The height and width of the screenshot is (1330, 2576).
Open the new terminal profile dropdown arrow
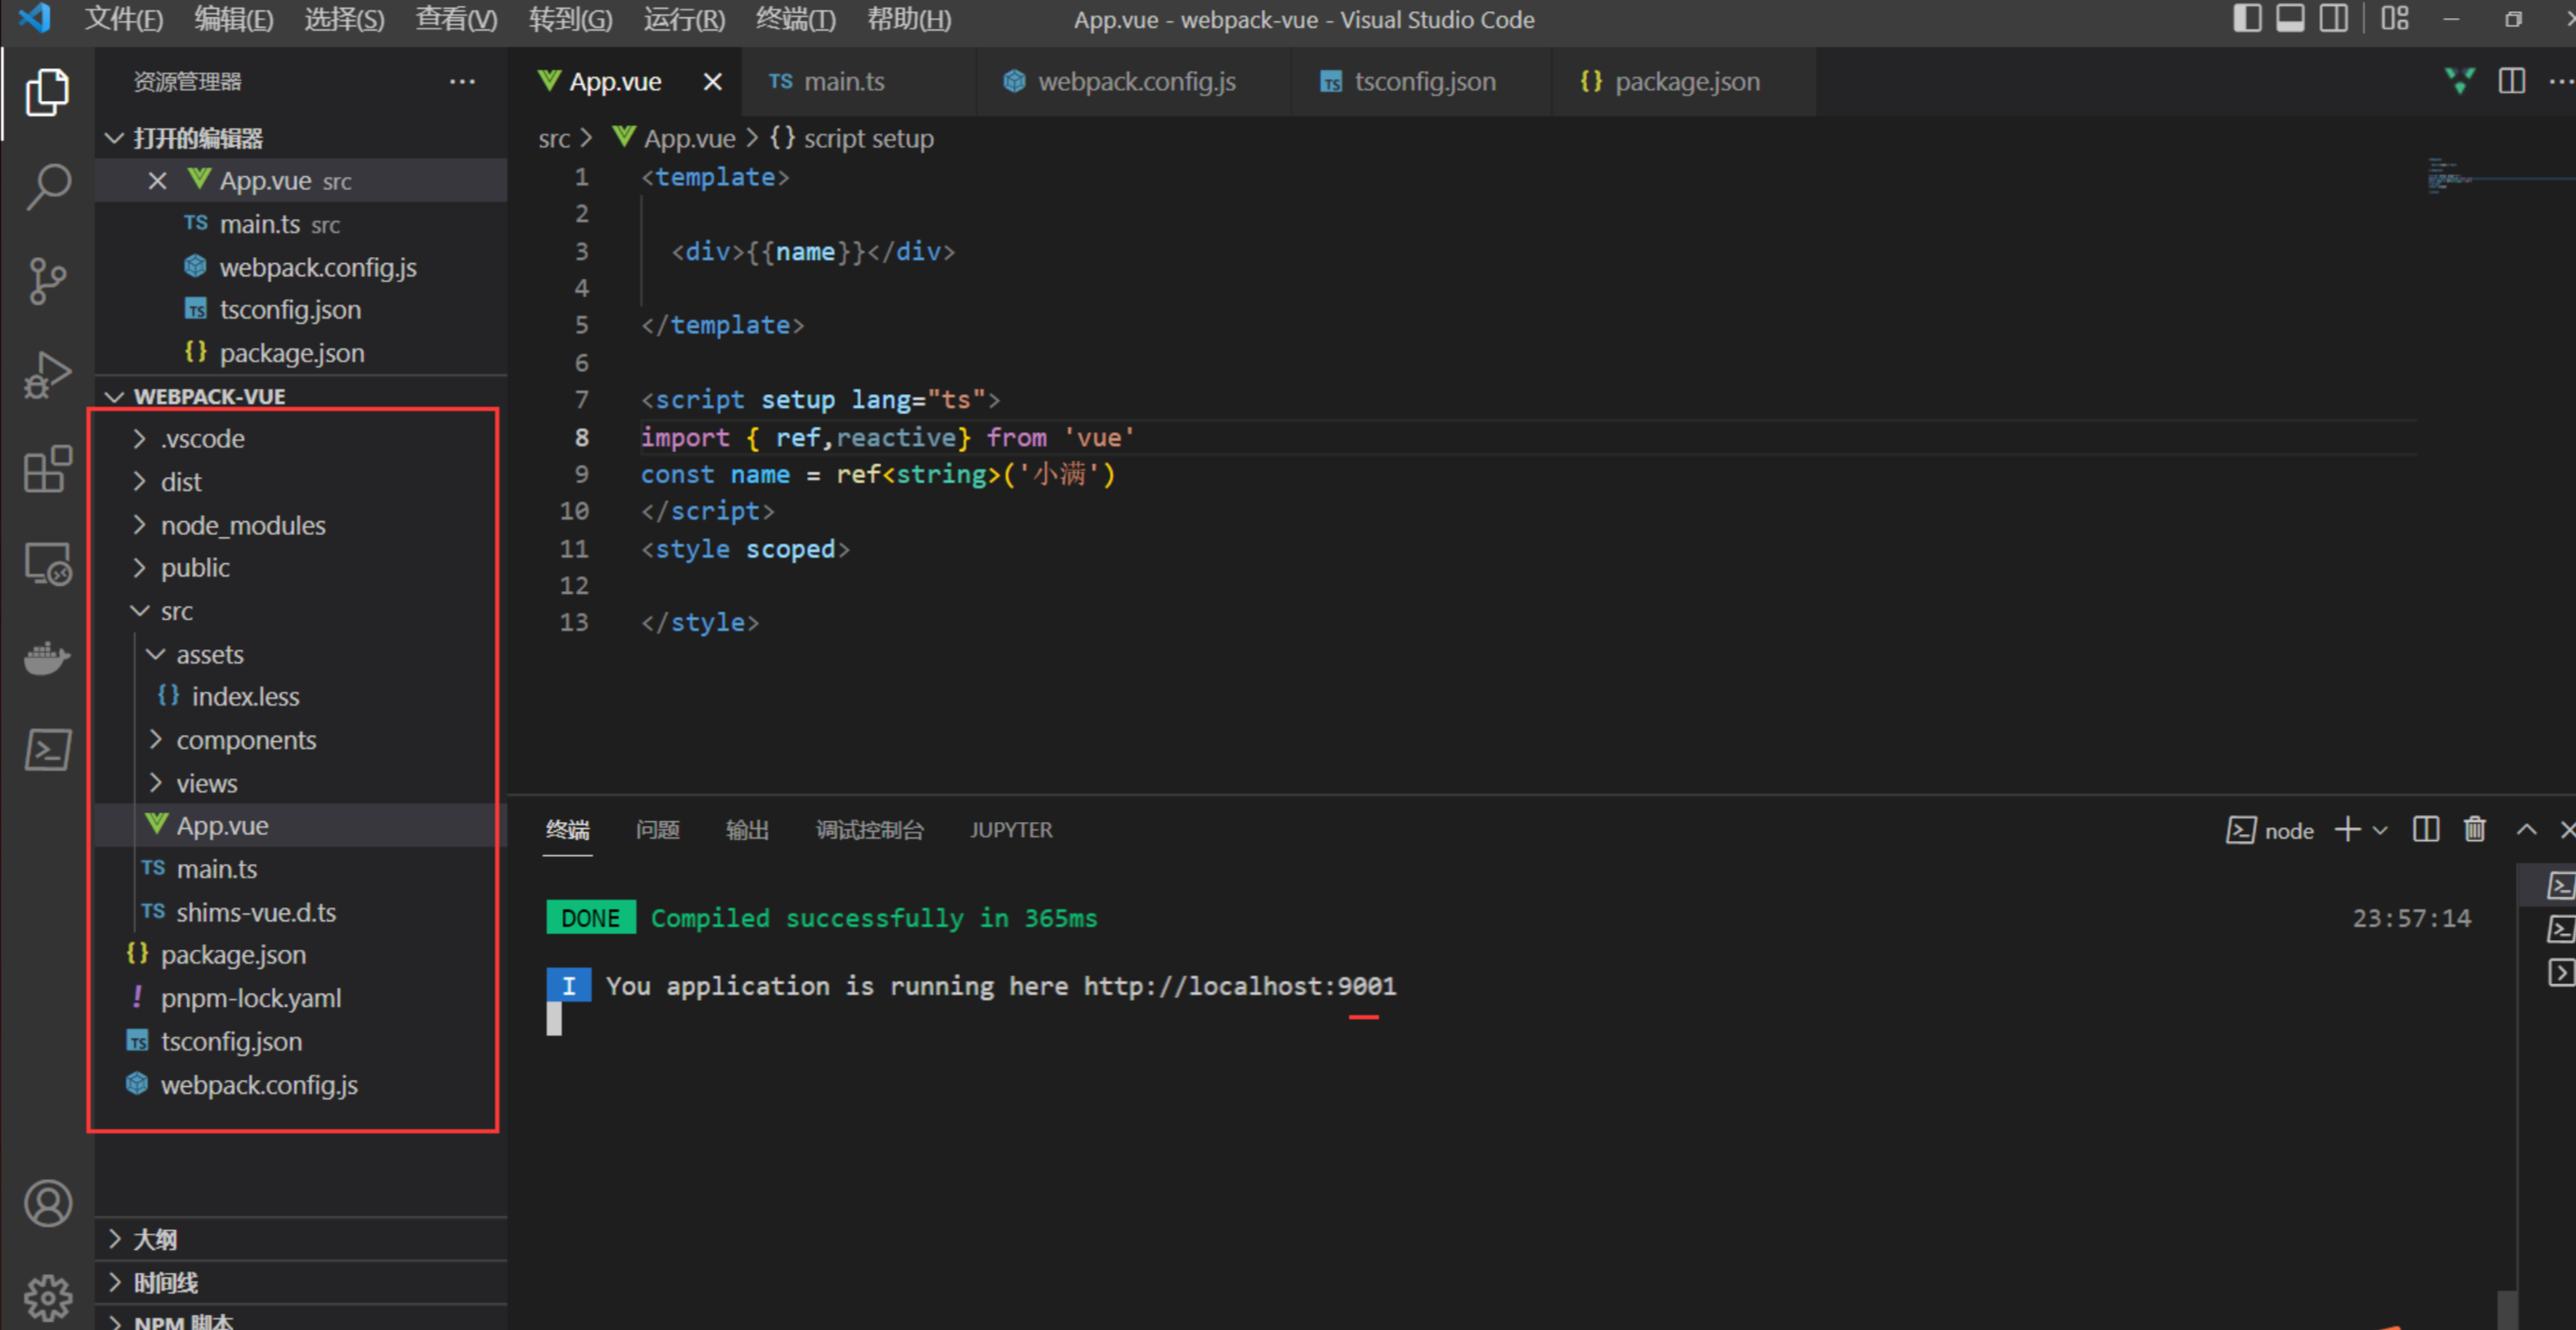pos(2380,830)
